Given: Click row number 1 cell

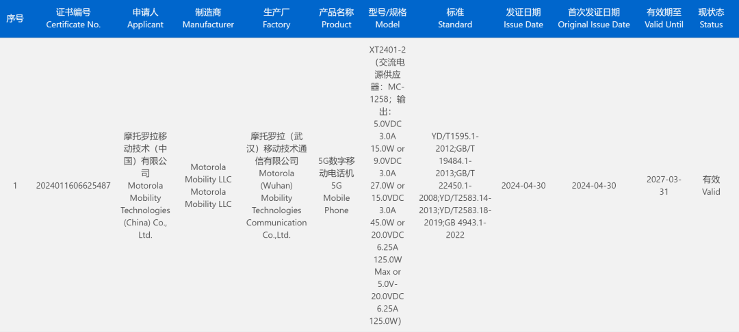Looking at the screenshot, I should (x=14, y=185).
